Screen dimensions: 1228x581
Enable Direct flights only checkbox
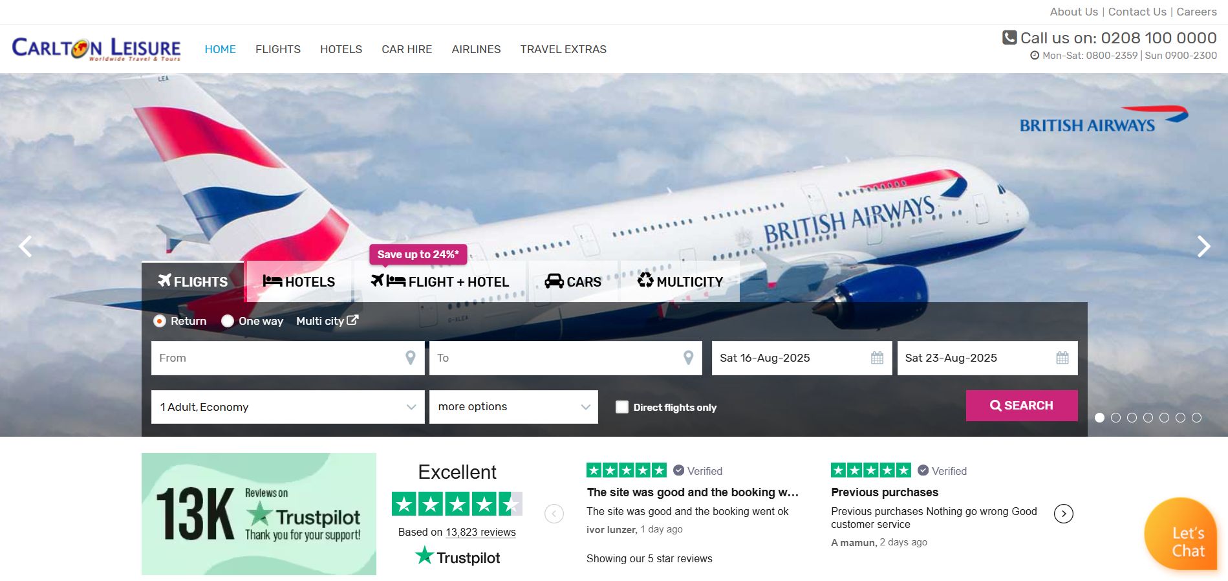622,407
